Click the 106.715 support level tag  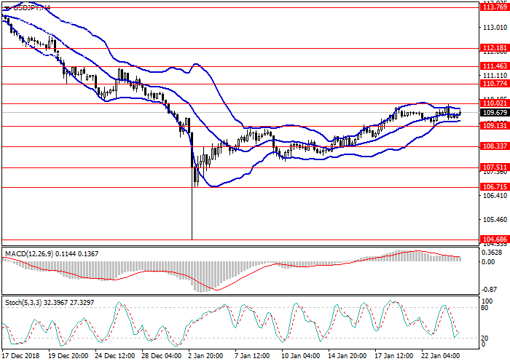click(495, 187)
